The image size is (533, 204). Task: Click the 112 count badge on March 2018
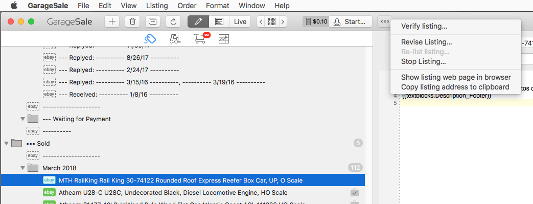355,168
